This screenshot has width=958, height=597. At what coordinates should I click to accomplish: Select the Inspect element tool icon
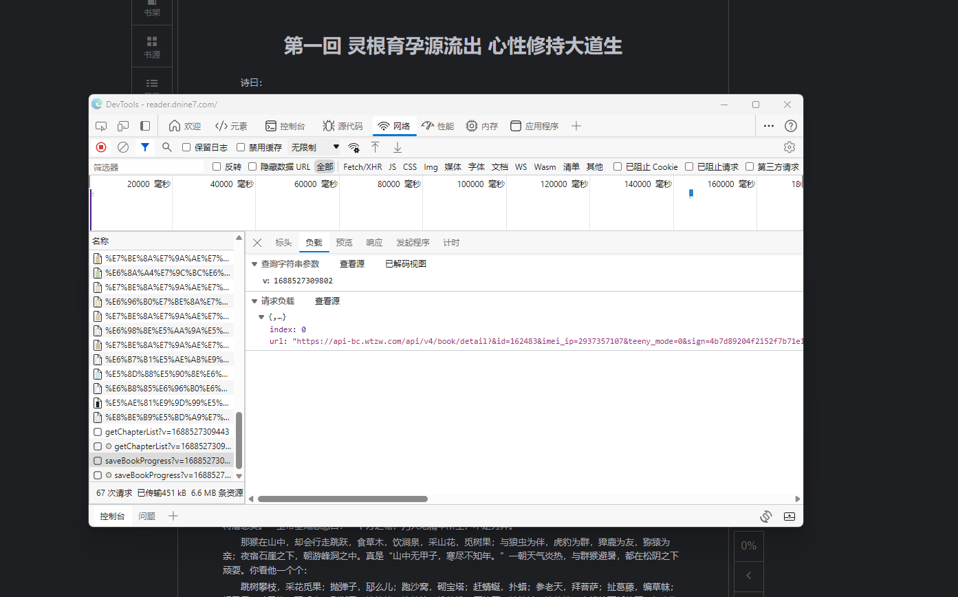click(x=101, y=126)
